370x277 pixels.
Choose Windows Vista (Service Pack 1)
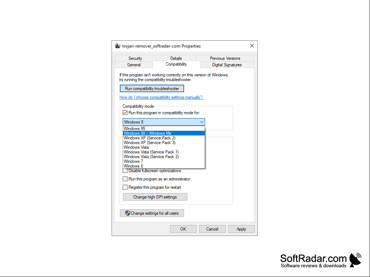164,152
